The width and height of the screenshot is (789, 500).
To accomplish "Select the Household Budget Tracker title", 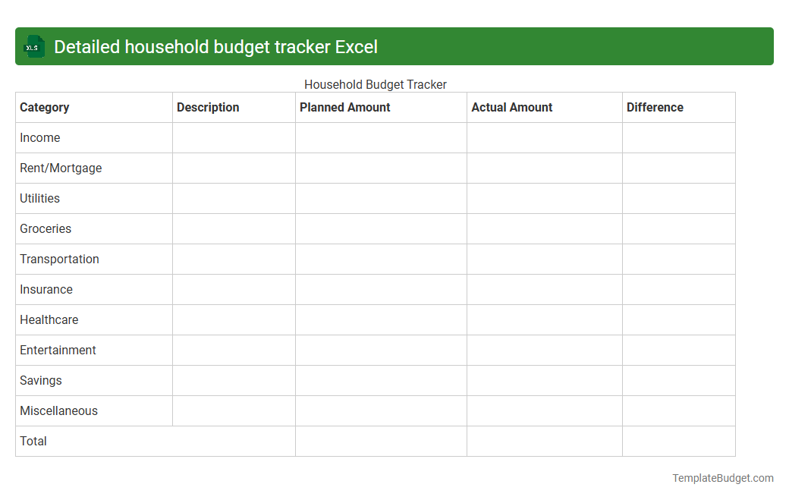I will click(x=375, y=84).
